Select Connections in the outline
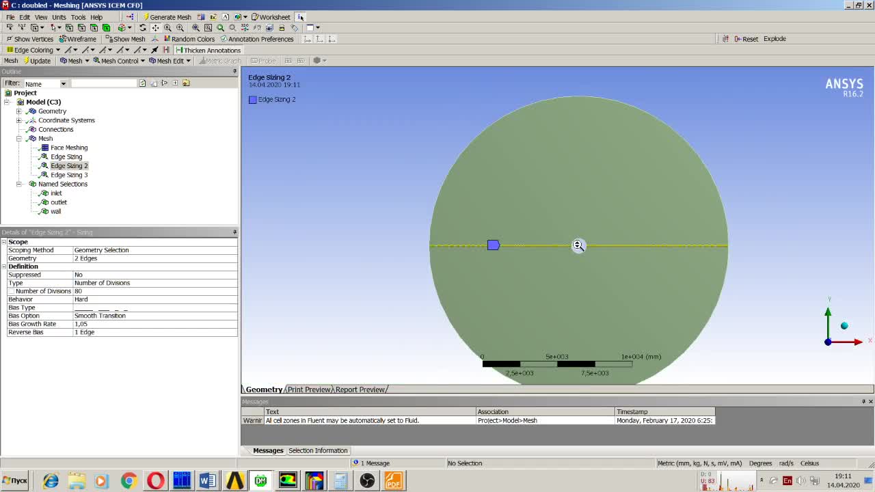Screen dimensions: 875x492 (55, 129)
